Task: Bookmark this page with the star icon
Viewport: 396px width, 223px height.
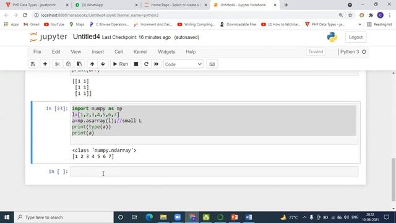Action: tap(350, 15)
